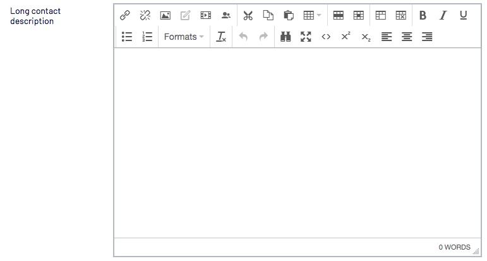Insert a bulleted list

coord(127,37)
